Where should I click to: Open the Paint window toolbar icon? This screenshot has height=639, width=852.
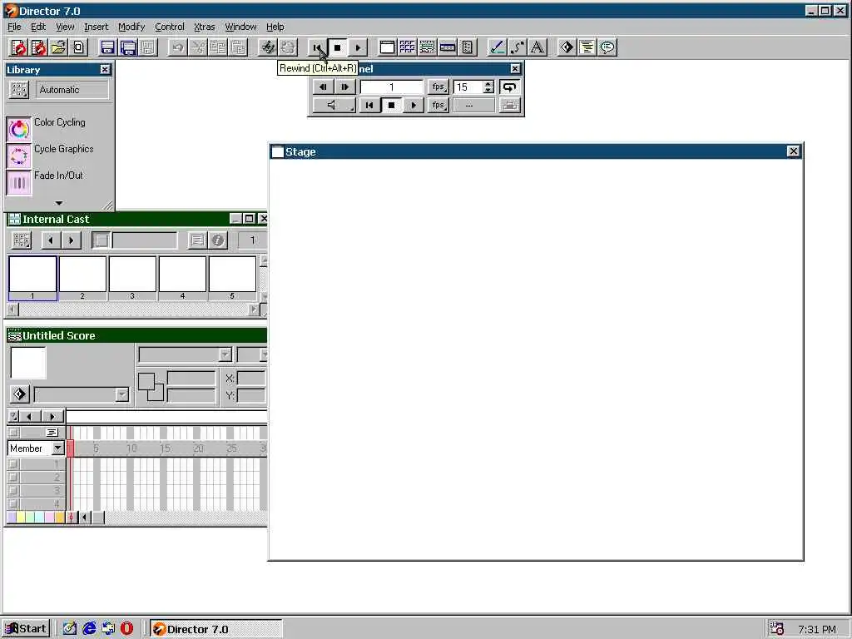click(498, 47)
